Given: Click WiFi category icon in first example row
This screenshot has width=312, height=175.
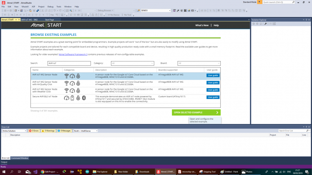Looking at the screenshot, I should pyautogui.click(x=67, y=76).
